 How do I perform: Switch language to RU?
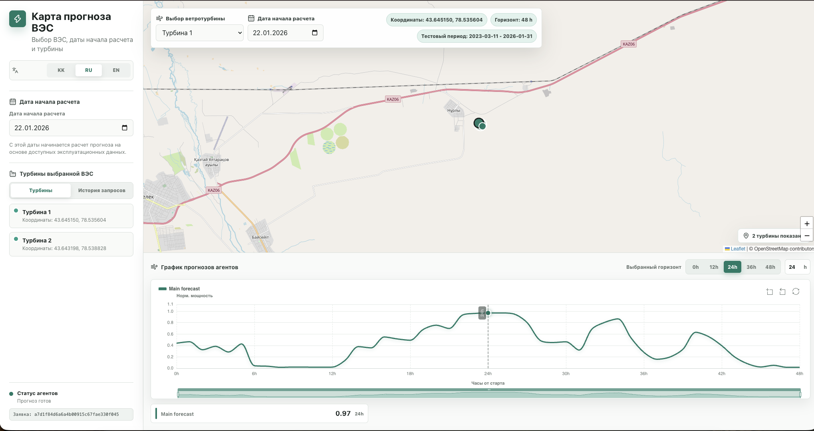[x=89, y=70]
